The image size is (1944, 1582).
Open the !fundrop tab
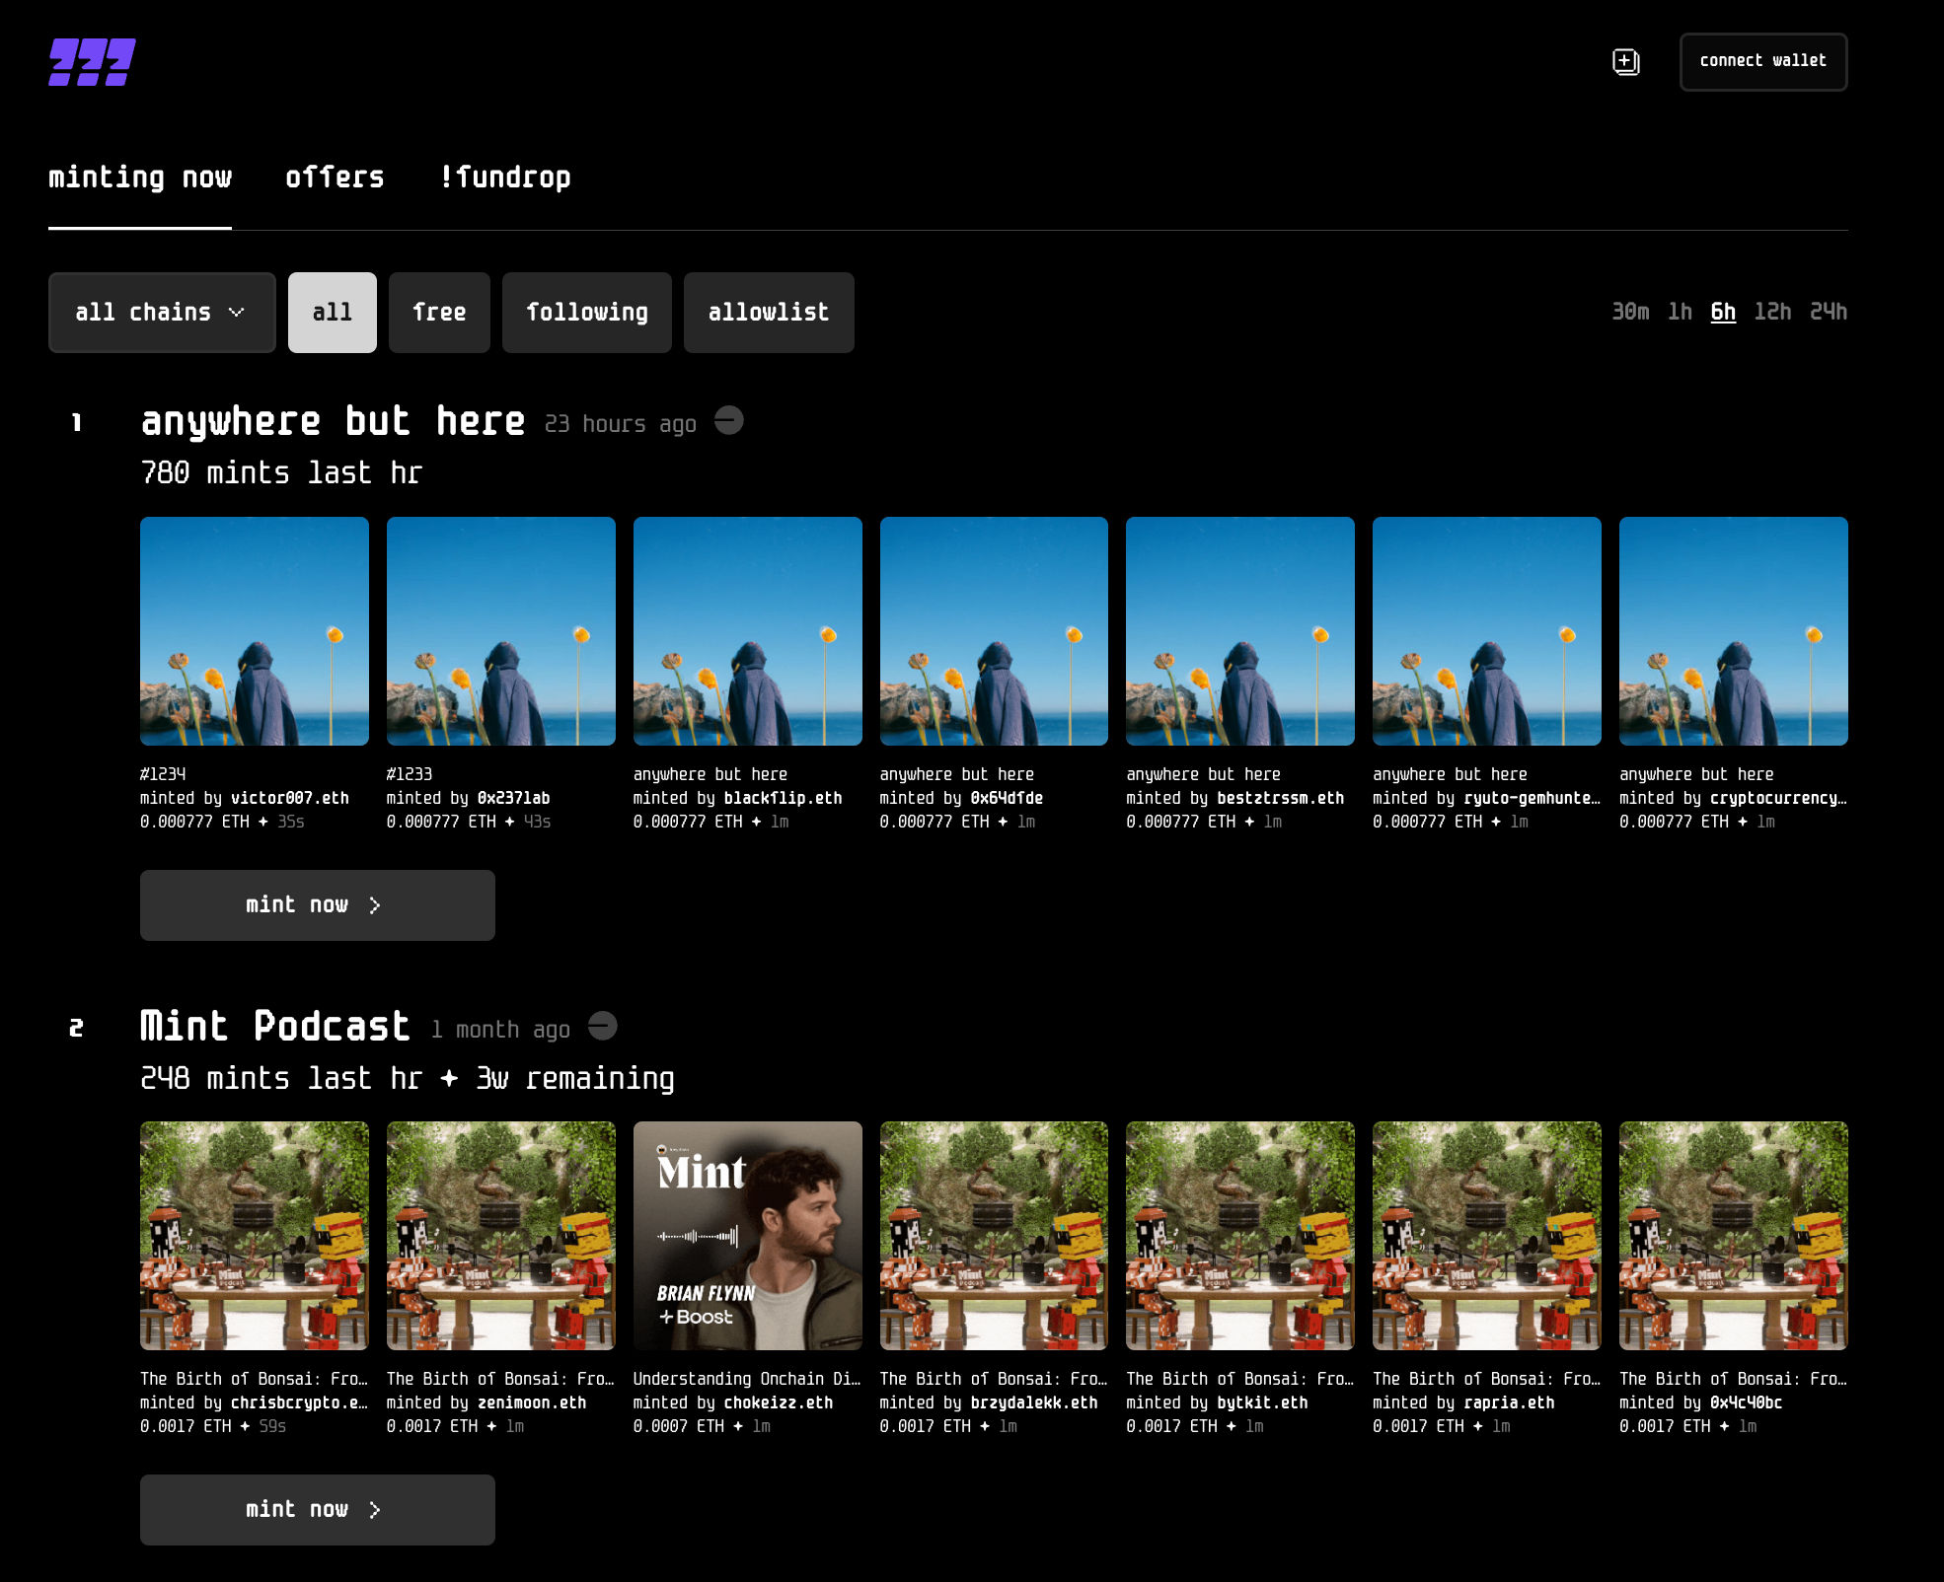pos(504,178)
